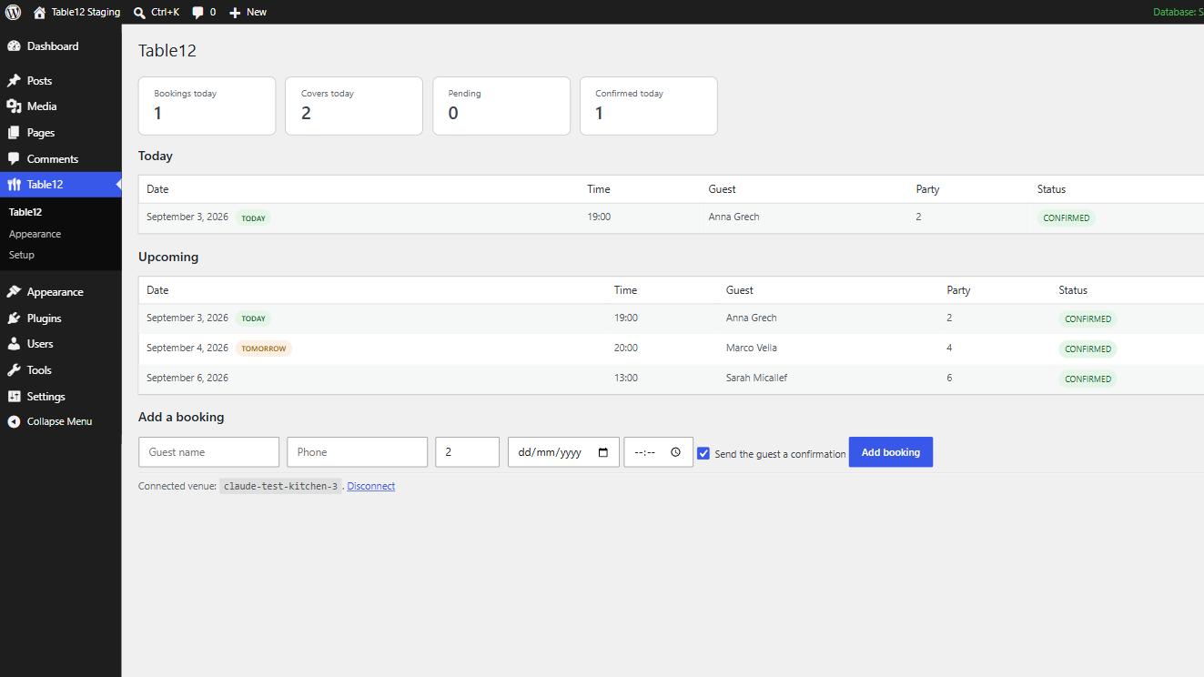1204x677 pixels.
Task: Click Table12 Staging site name
Action: click(x=86, y=12)
